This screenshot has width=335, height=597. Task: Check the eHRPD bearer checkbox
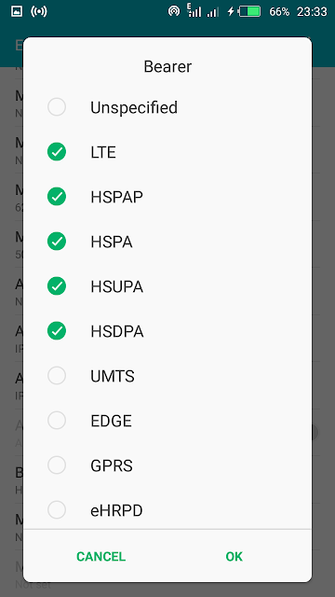click(x=167, y=510)
